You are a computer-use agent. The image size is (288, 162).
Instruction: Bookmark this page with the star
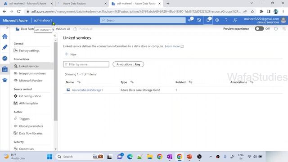(x=252, y=11)
